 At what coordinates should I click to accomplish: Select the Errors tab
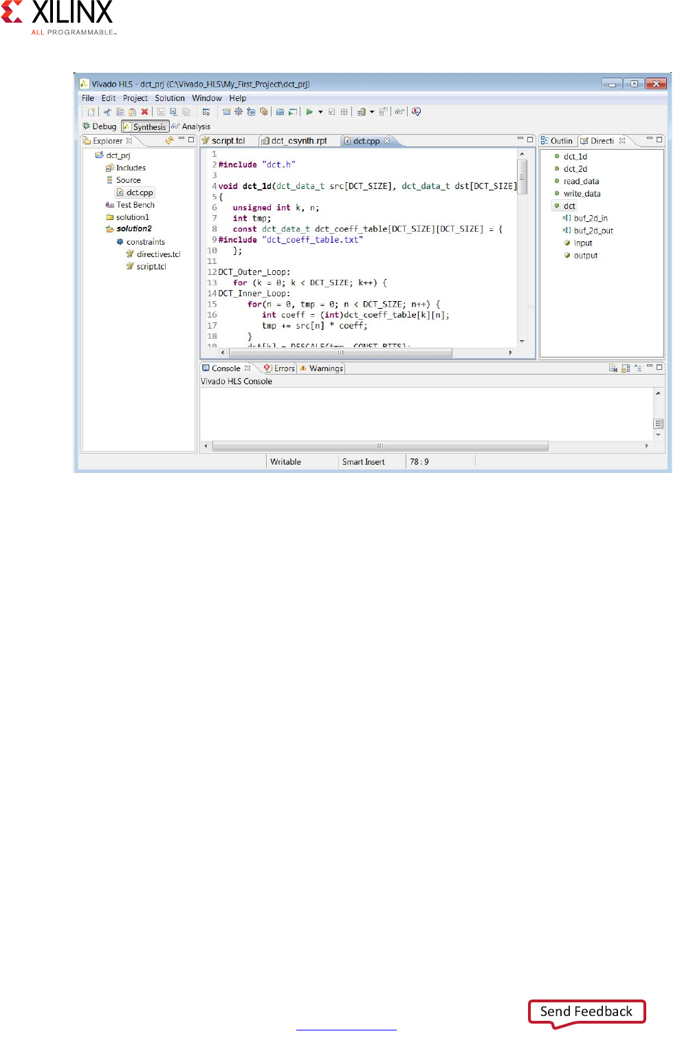coord(279,368)
